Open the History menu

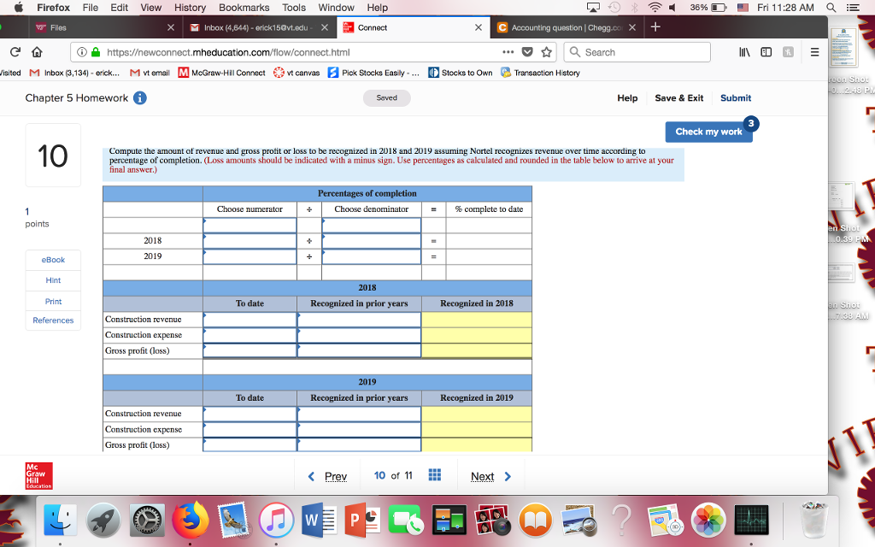point(190,7)
